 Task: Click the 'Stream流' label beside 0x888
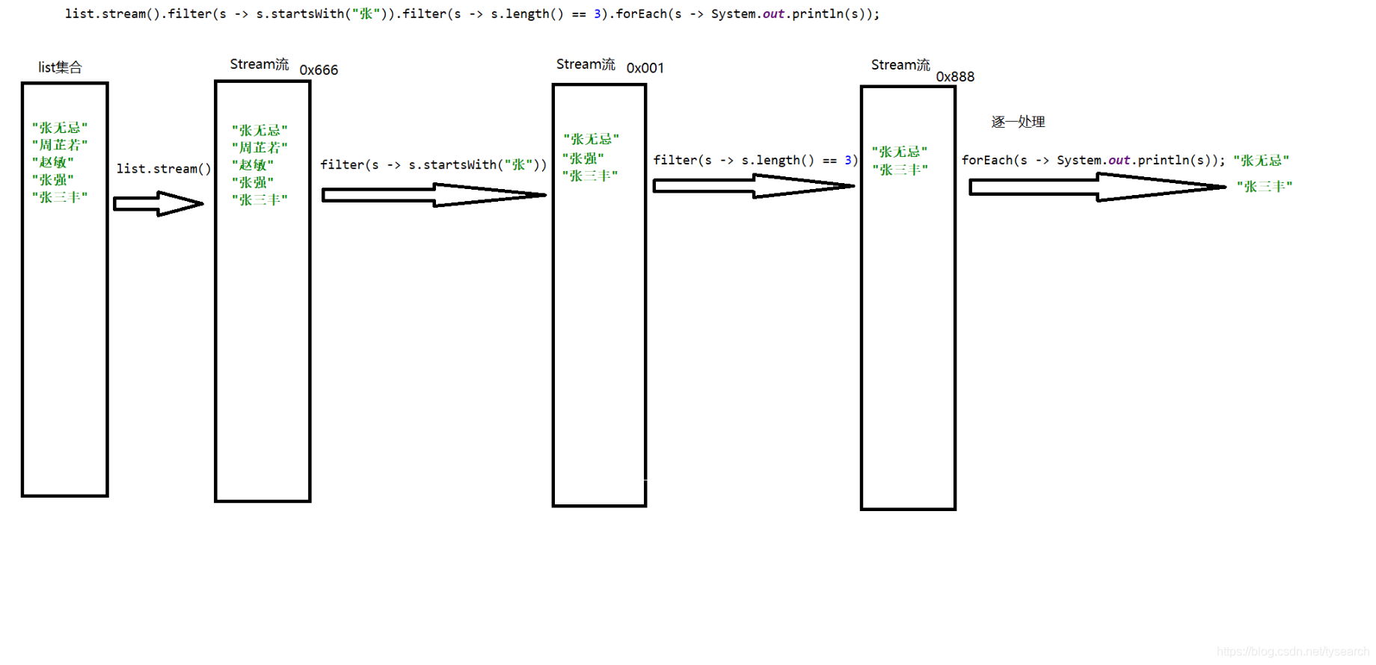[900, 65]
